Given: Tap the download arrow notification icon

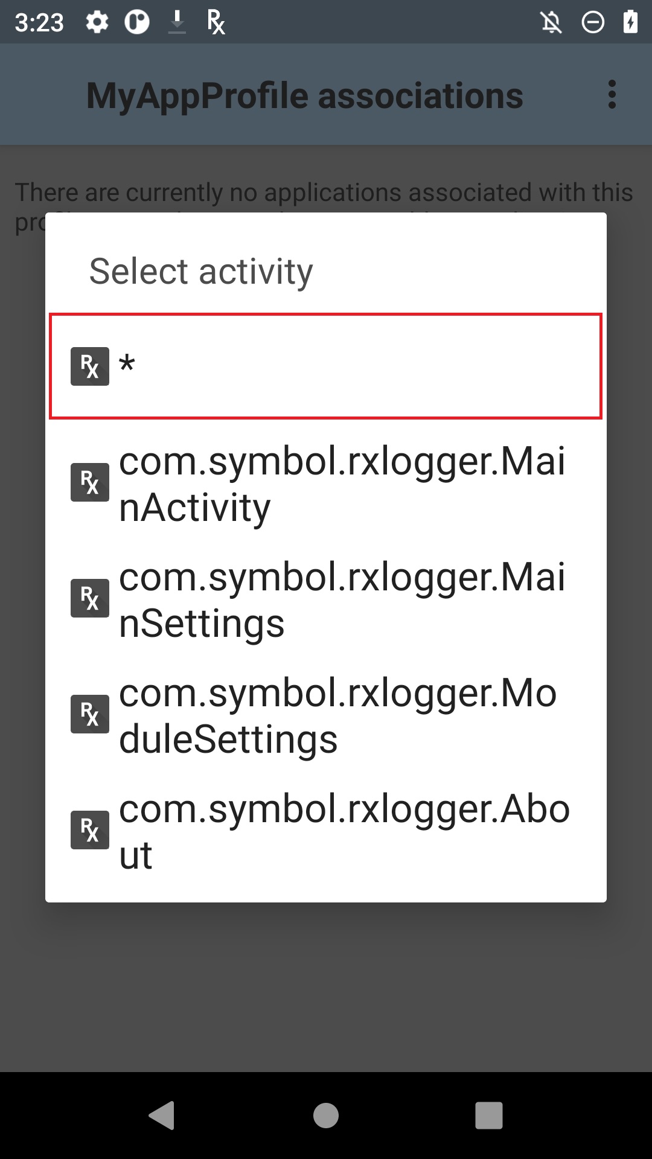Looking at the screenshot, I should (177, 22).
